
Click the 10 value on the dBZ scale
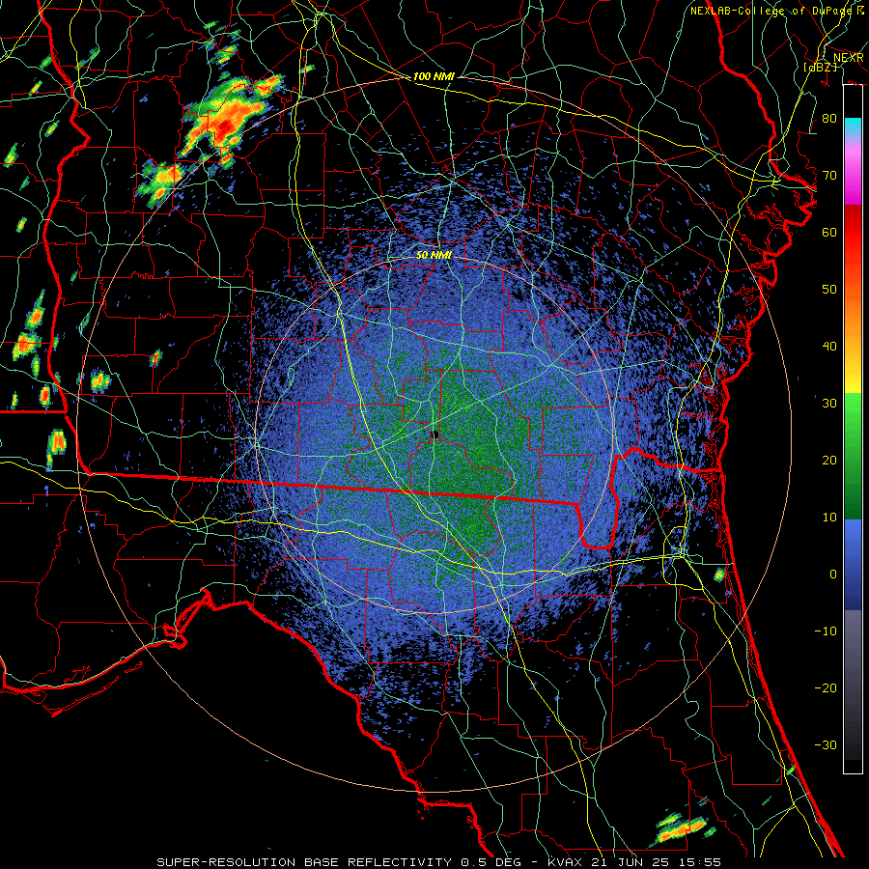point(829,518)
